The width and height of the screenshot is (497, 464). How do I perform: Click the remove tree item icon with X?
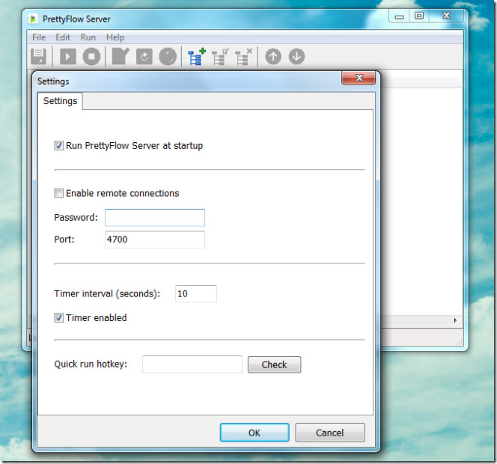point(243,56)
